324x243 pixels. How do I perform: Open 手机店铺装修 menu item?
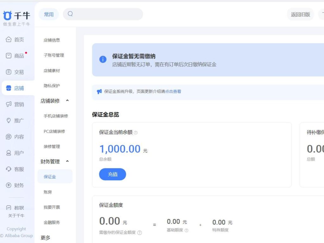coord(56,116)
